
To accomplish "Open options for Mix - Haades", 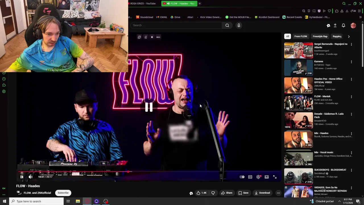I will tap(351, 134).
